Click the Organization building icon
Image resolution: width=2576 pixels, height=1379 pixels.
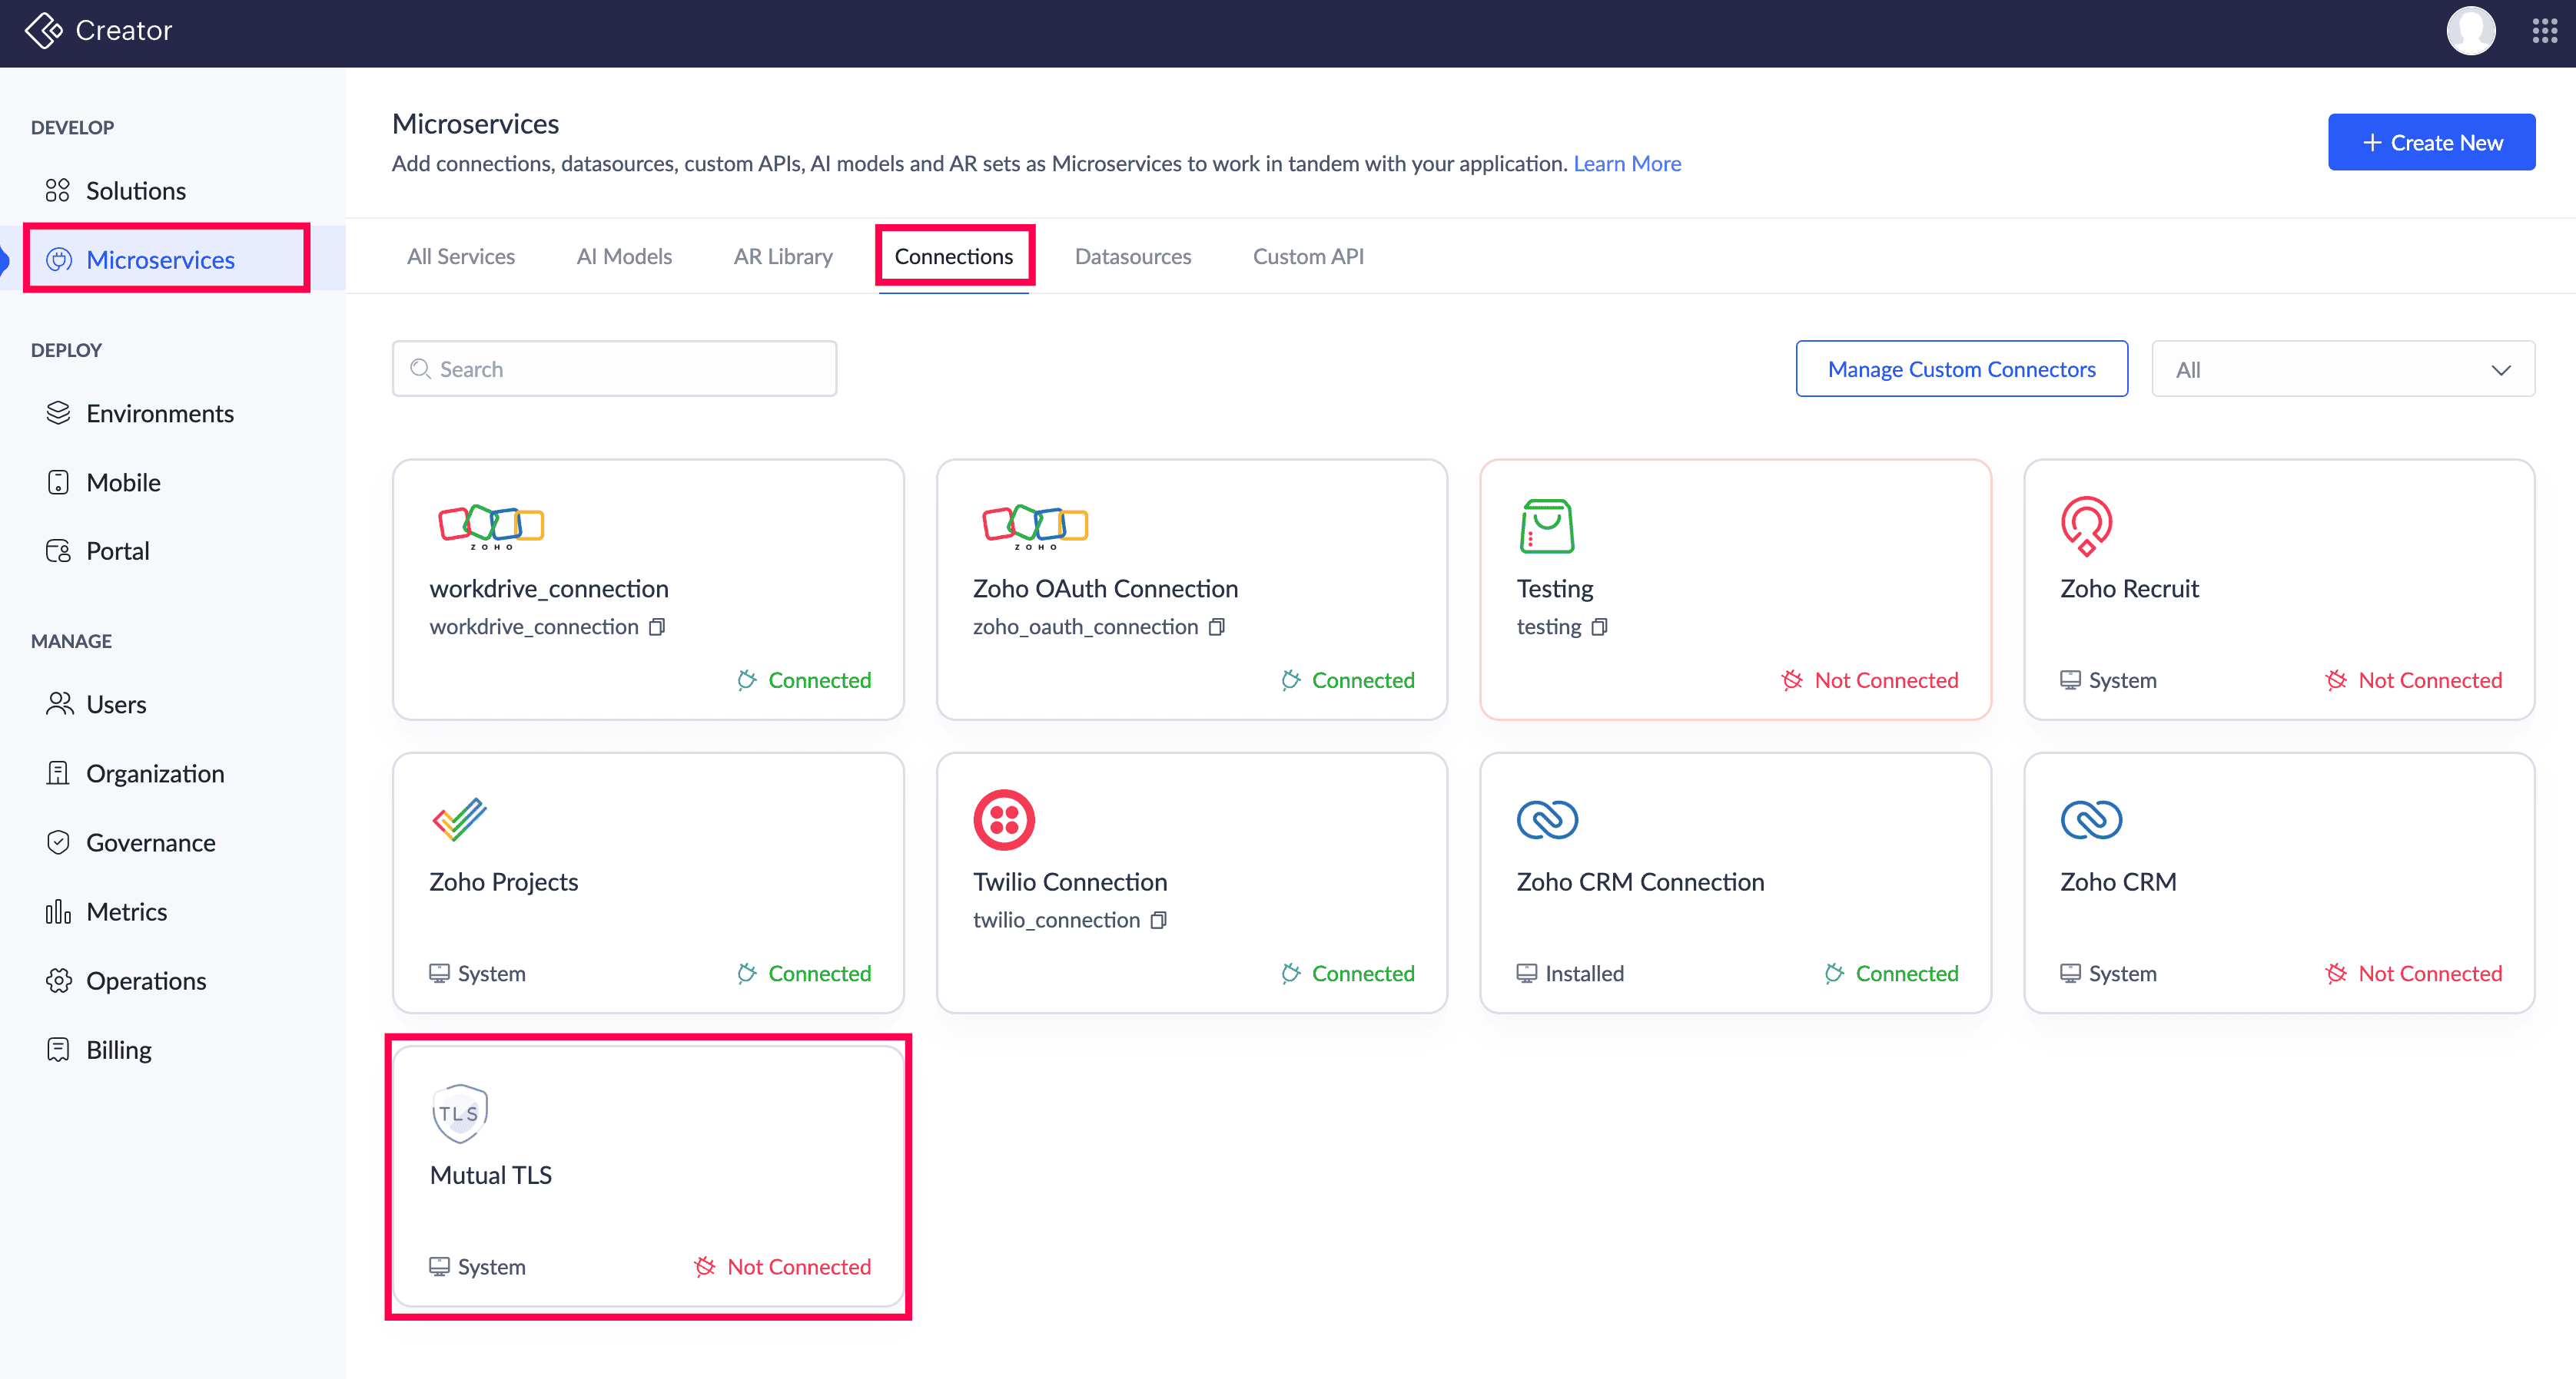coord(58,772)
